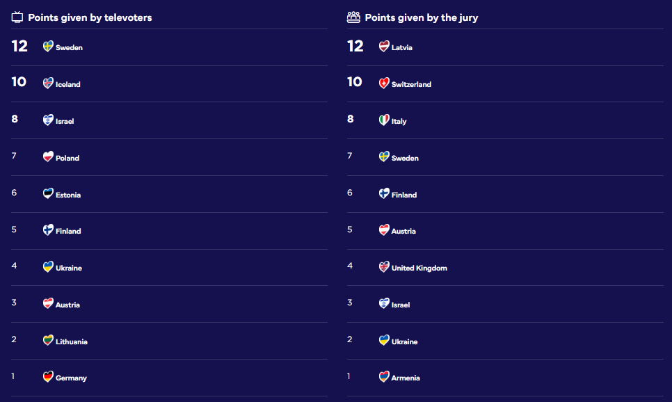Image resolution: width=672 pixels, height=402 pixels.
Task: Click Italy's heart flag icon
Action: [384, 120]
